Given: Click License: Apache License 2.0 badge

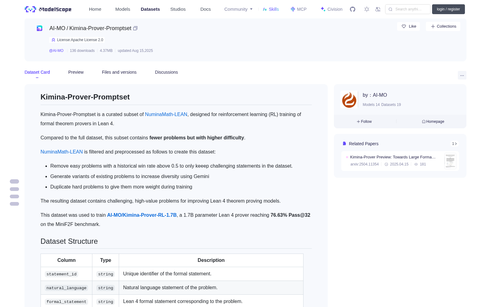Looking at the screenshot, I should click(77, 40).
